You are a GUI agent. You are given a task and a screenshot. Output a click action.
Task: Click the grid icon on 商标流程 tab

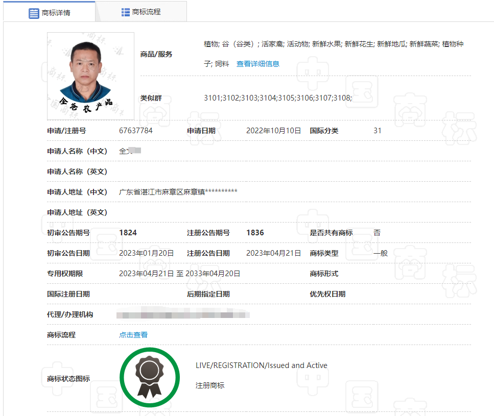(126, 12)
